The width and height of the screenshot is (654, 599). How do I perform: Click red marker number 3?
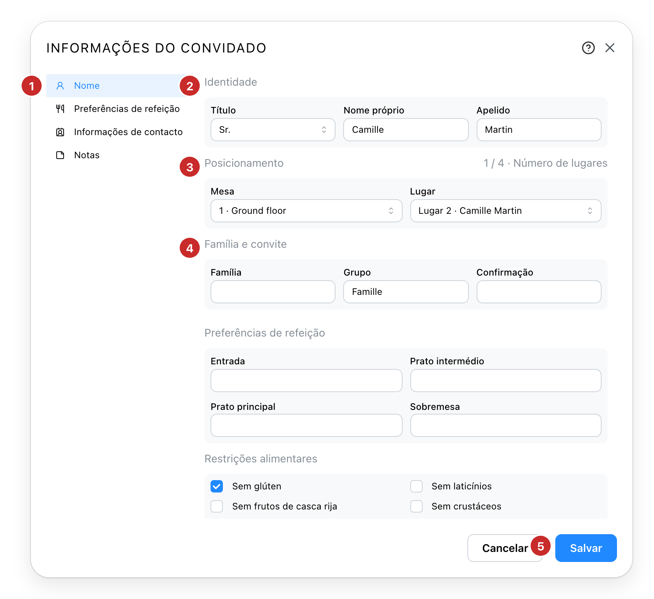pyautogui.click(x=190, y=167)
